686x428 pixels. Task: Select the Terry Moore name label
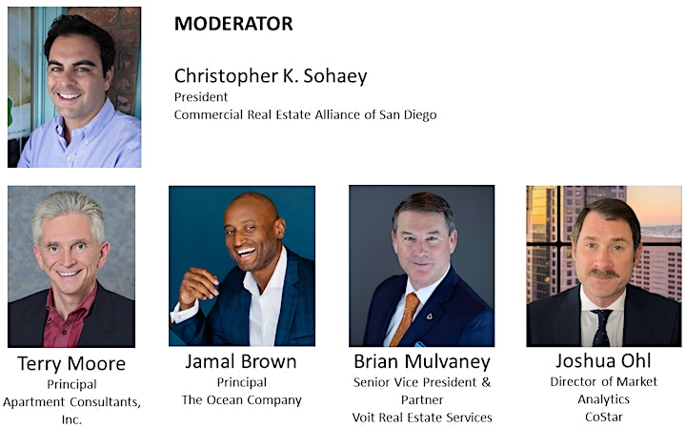tap(71, 364)
